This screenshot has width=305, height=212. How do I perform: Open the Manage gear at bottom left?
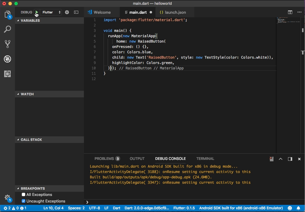[7, 197]
